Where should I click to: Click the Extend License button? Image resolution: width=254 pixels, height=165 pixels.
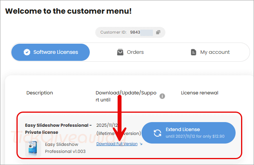click(x=189, y=133)
